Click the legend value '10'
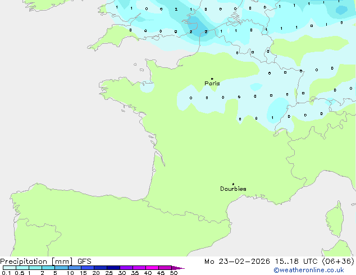The image size is (356, 275). pyautogui.click(x=70, y=273)
